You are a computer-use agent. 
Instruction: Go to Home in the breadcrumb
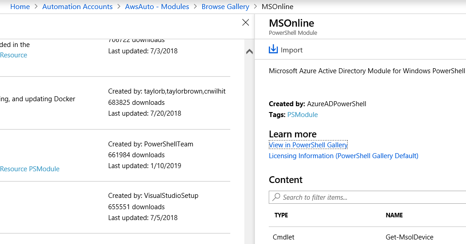coord(20,7)
